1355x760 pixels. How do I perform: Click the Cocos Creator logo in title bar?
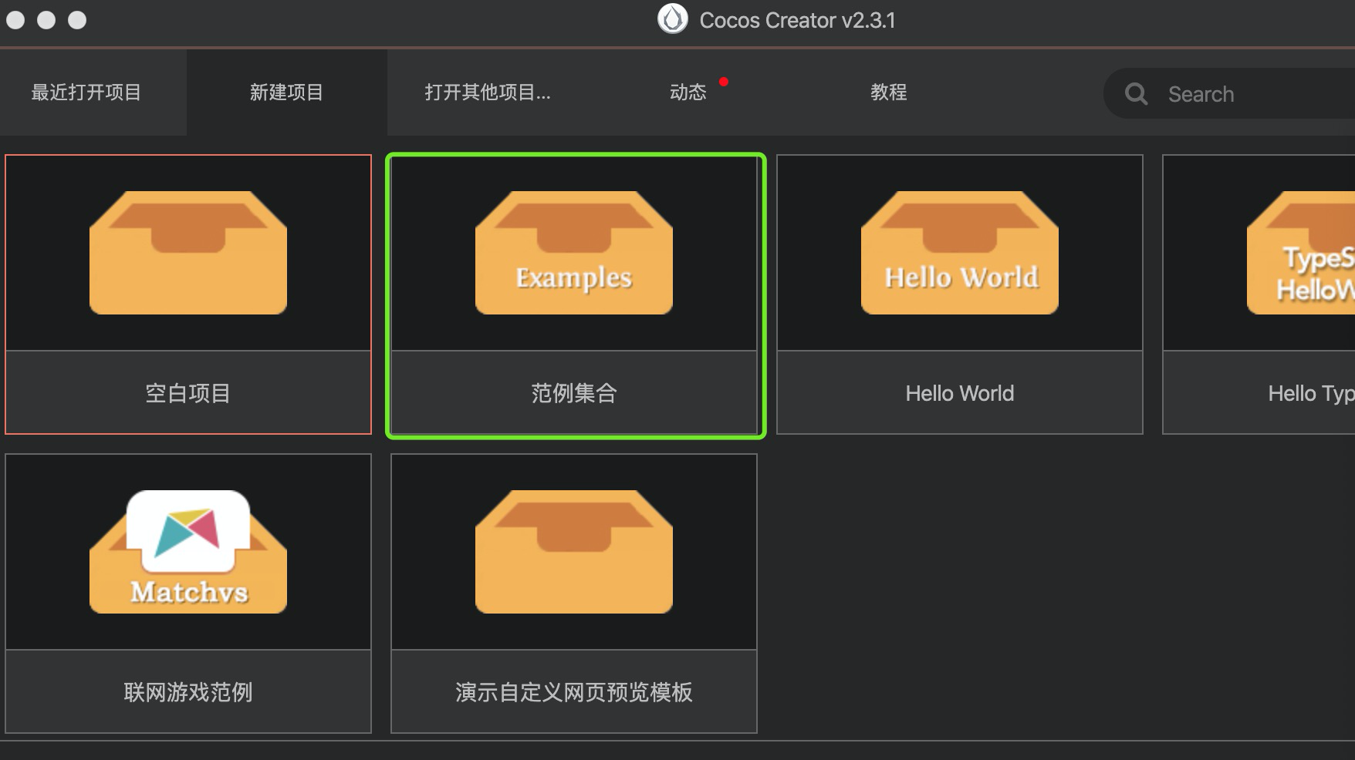pos(672,19)
